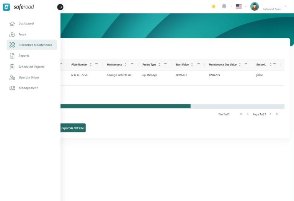Click the horizontal table scrollbar
294x201 pixels.
(125, 106)
